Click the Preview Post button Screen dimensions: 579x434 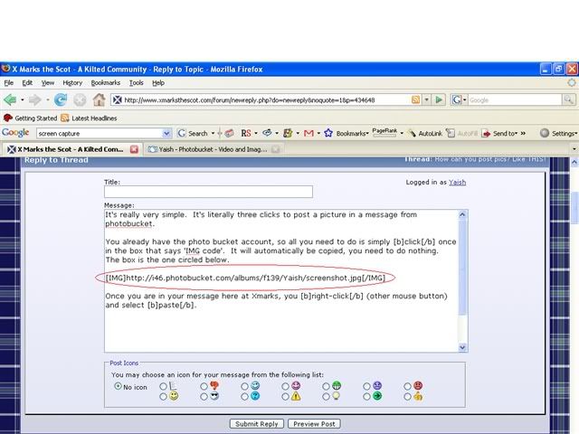coord(315,423)
